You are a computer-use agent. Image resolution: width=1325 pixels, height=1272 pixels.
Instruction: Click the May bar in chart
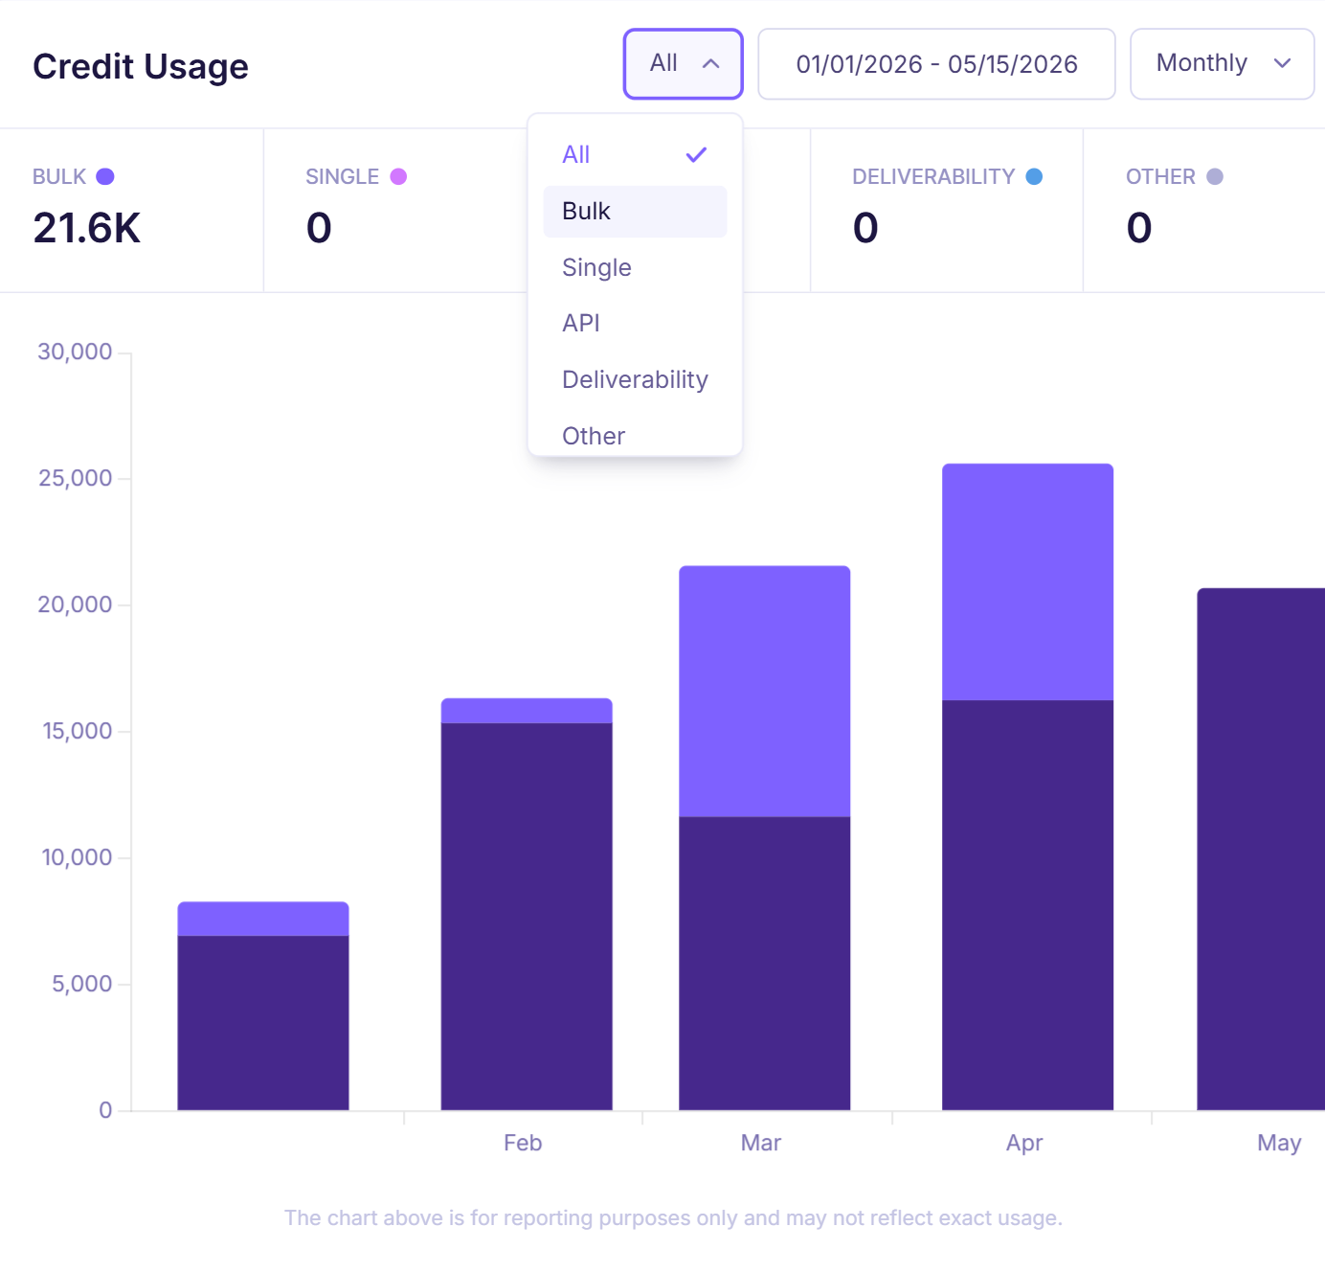tap(1261, 850)
